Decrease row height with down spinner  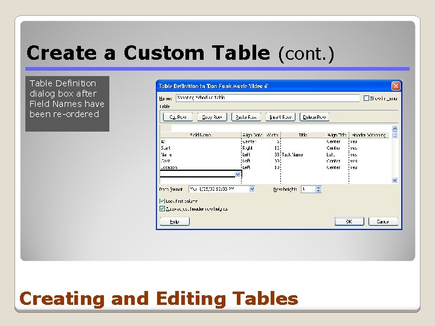tap(318, 191)
